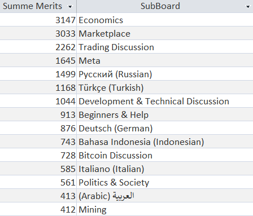The width and height of the screenshot is (253, 216).
Task: Click Development & Technical Discussion cell
Action: click(x=165, y=101)
